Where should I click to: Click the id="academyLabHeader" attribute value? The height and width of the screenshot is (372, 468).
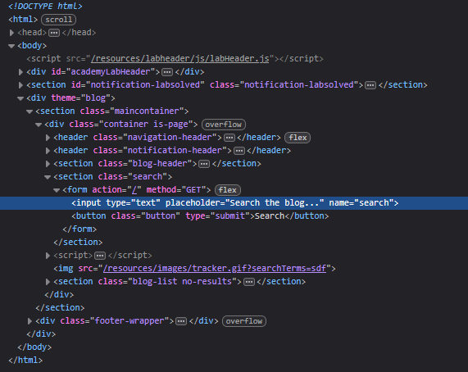[111, 72]
